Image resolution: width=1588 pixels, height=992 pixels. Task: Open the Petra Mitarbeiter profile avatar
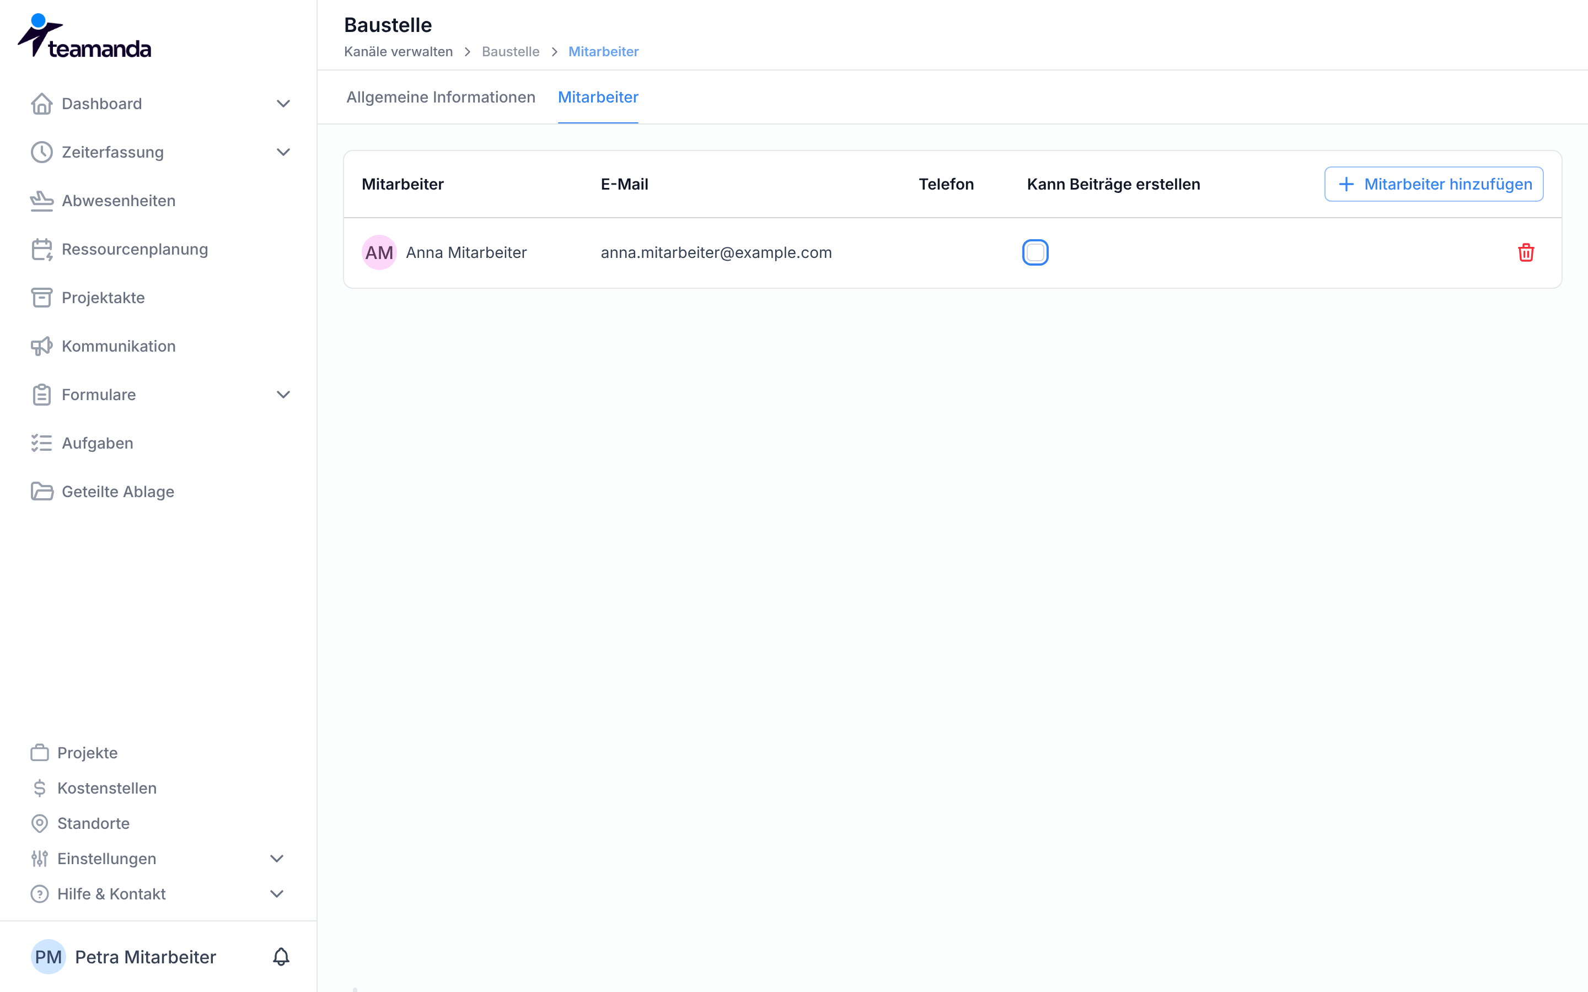coord(49,957)
